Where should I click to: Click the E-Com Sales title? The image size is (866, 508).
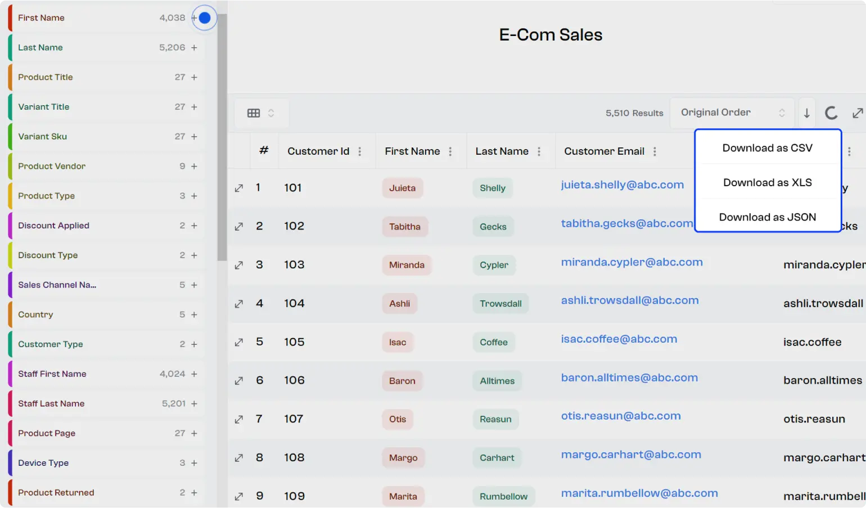coord(551,35)
